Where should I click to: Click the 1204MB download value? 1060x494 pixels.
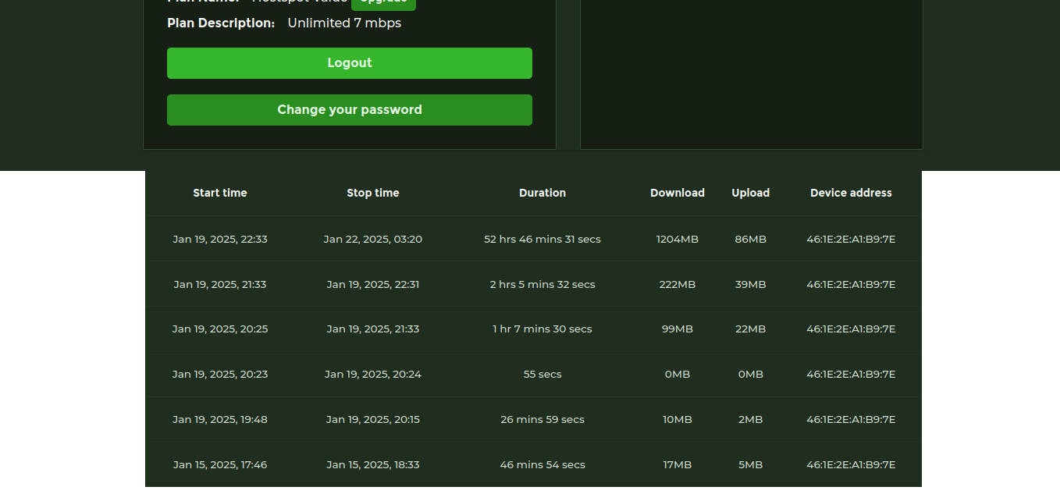point(677,239)
